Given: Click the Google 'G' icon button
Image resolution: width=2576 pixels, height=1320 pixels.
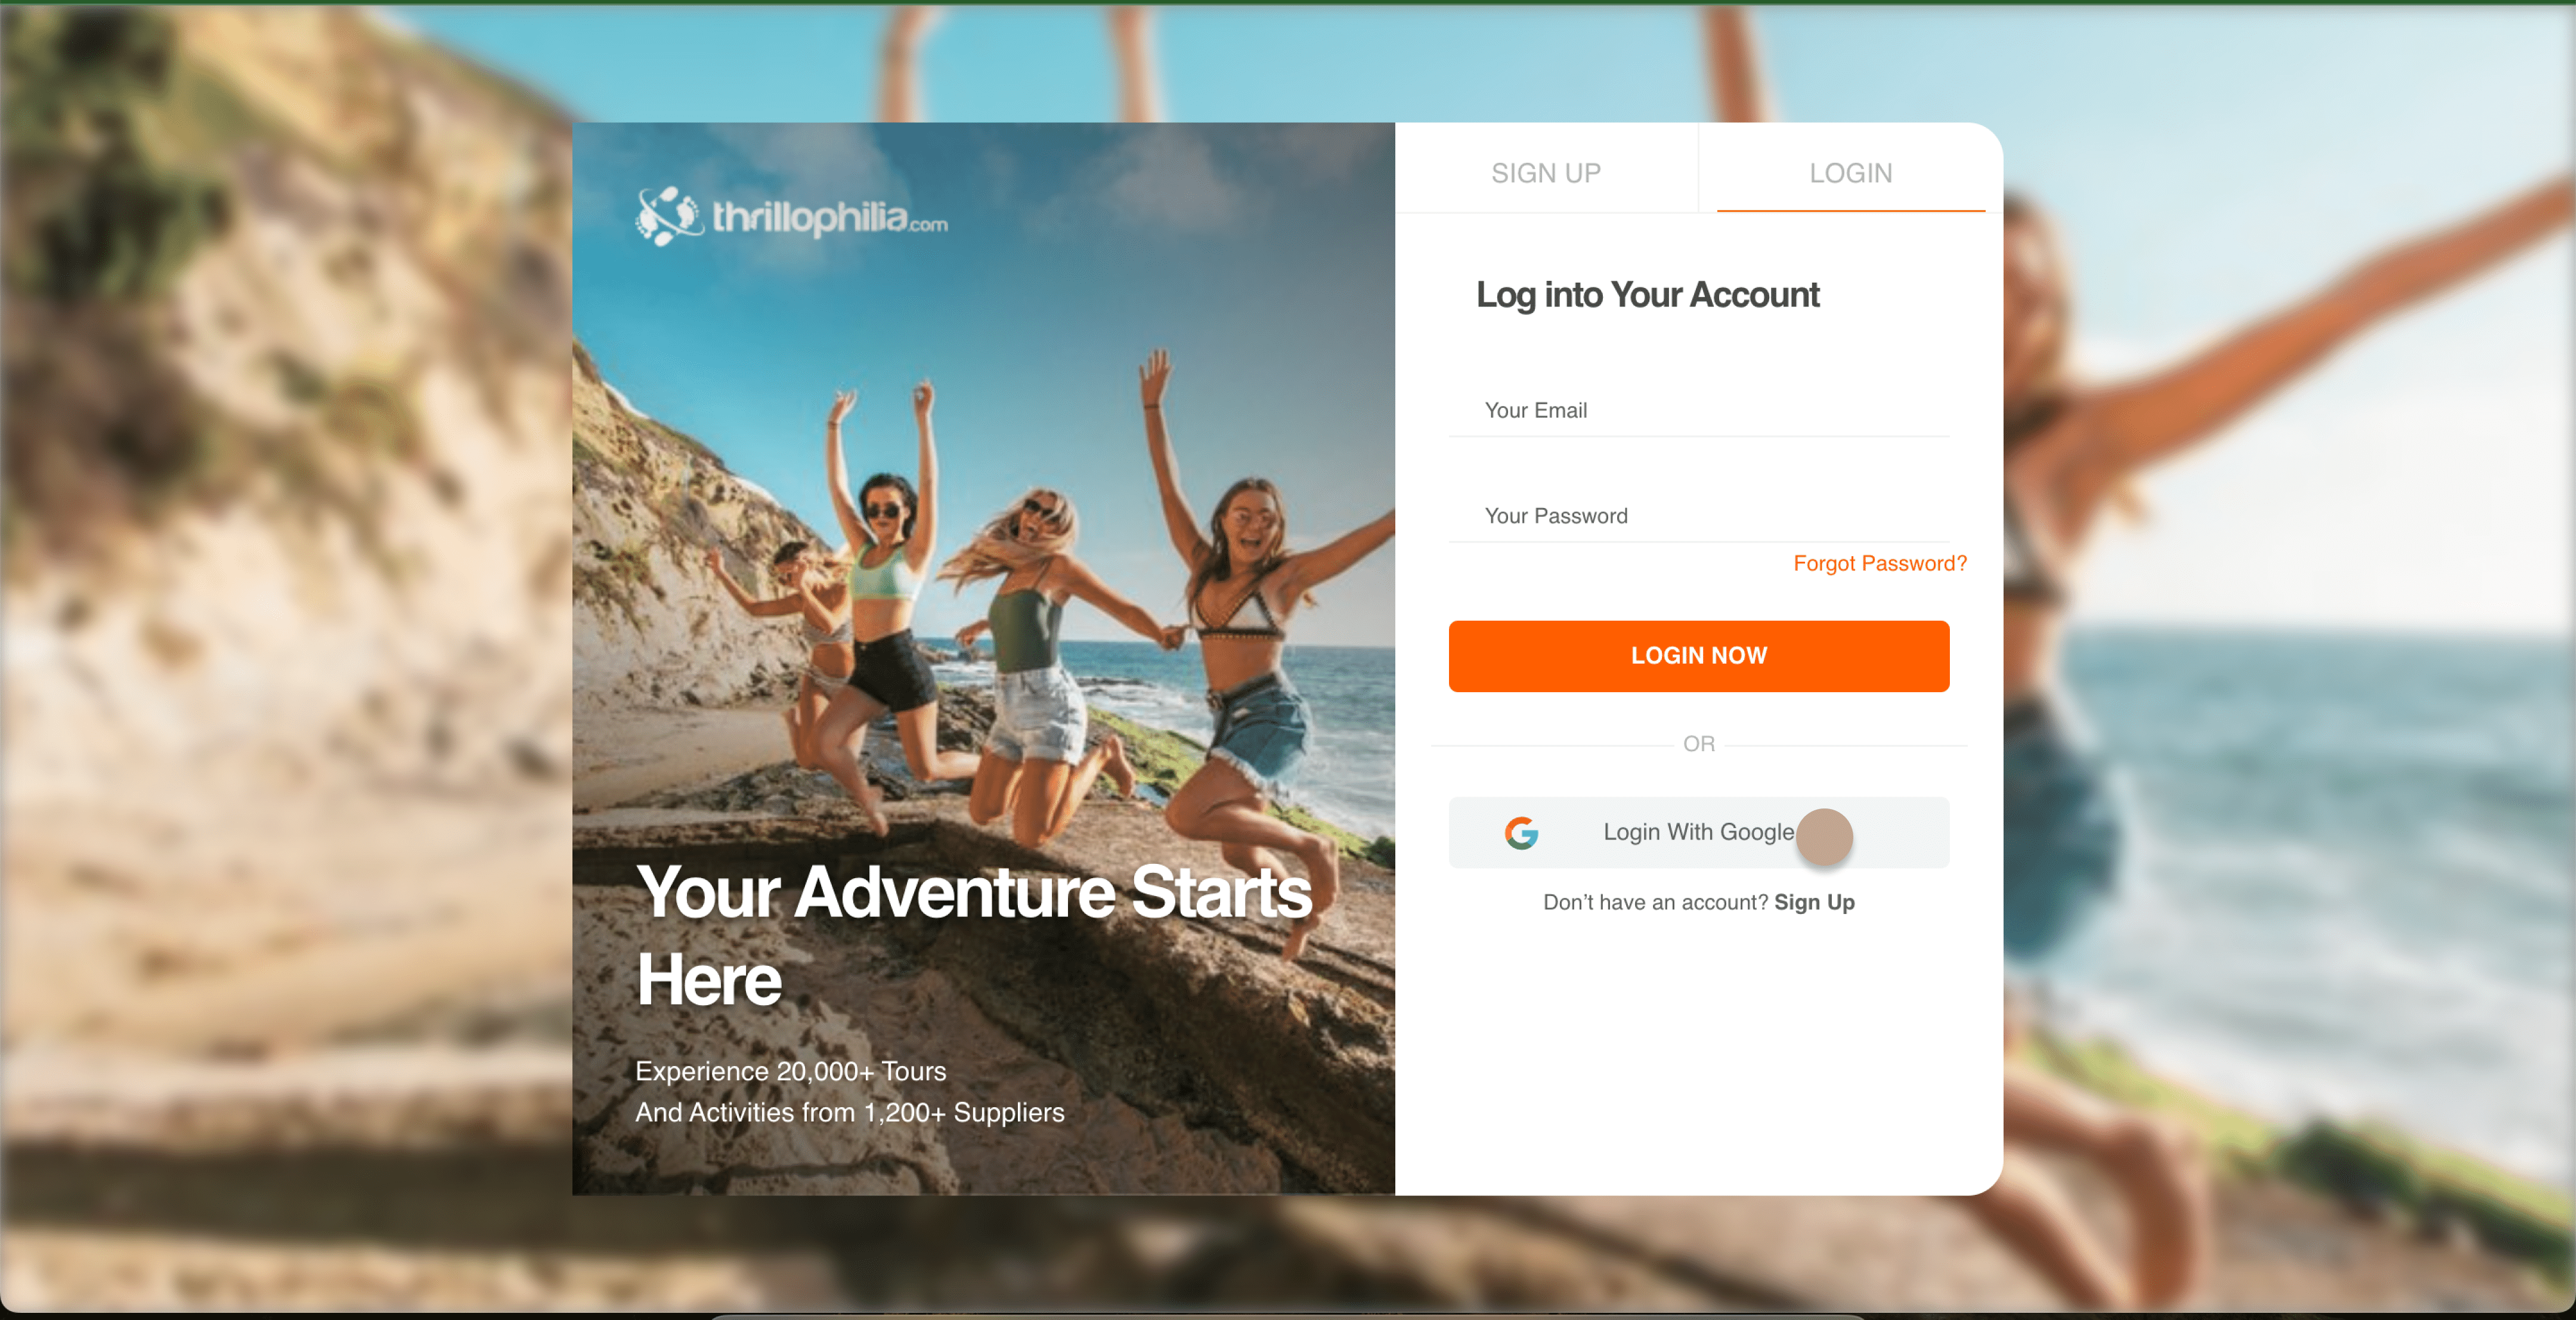Looking at the screenshot, I should tap(1522, 832).
